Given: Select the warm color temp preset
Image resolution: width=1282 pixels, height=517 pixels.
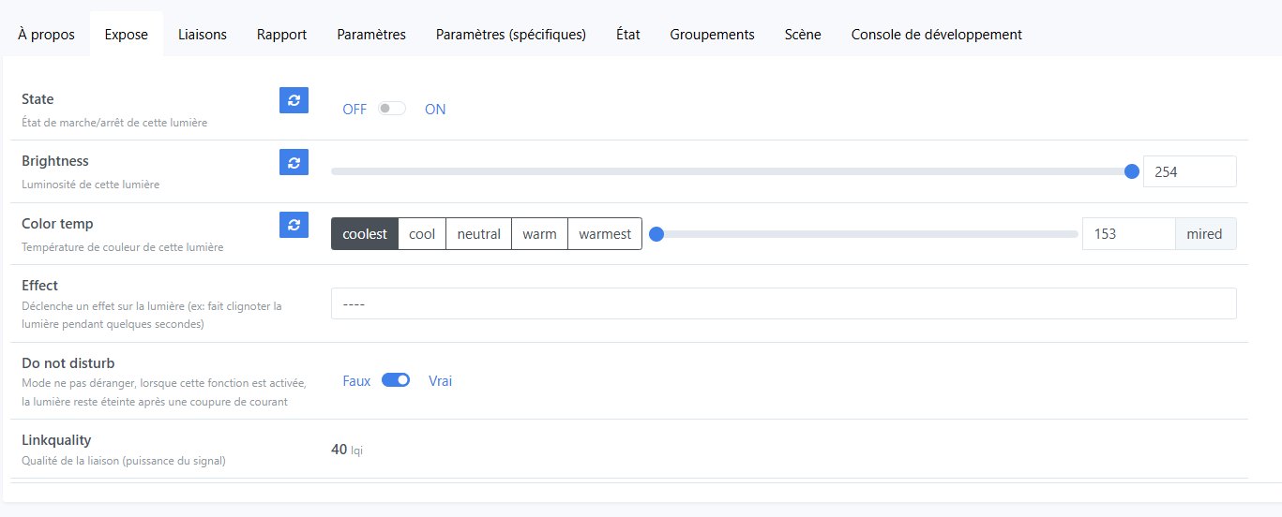Looking at the screenshot, I should 540,234.
